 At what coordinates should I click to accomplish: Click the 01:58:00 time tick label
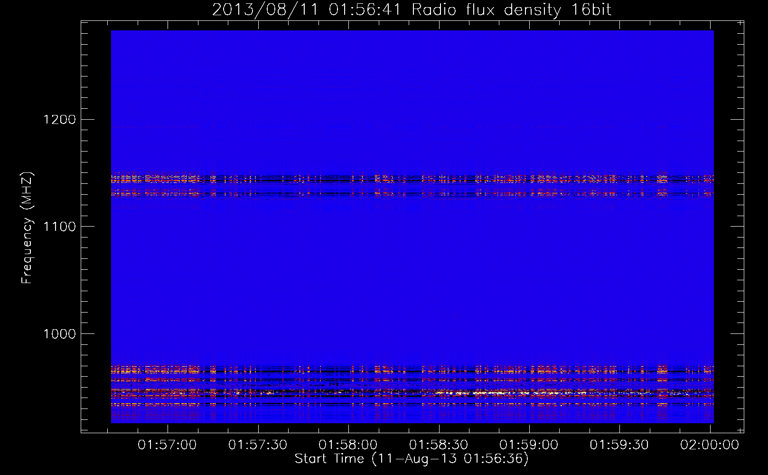348,445
